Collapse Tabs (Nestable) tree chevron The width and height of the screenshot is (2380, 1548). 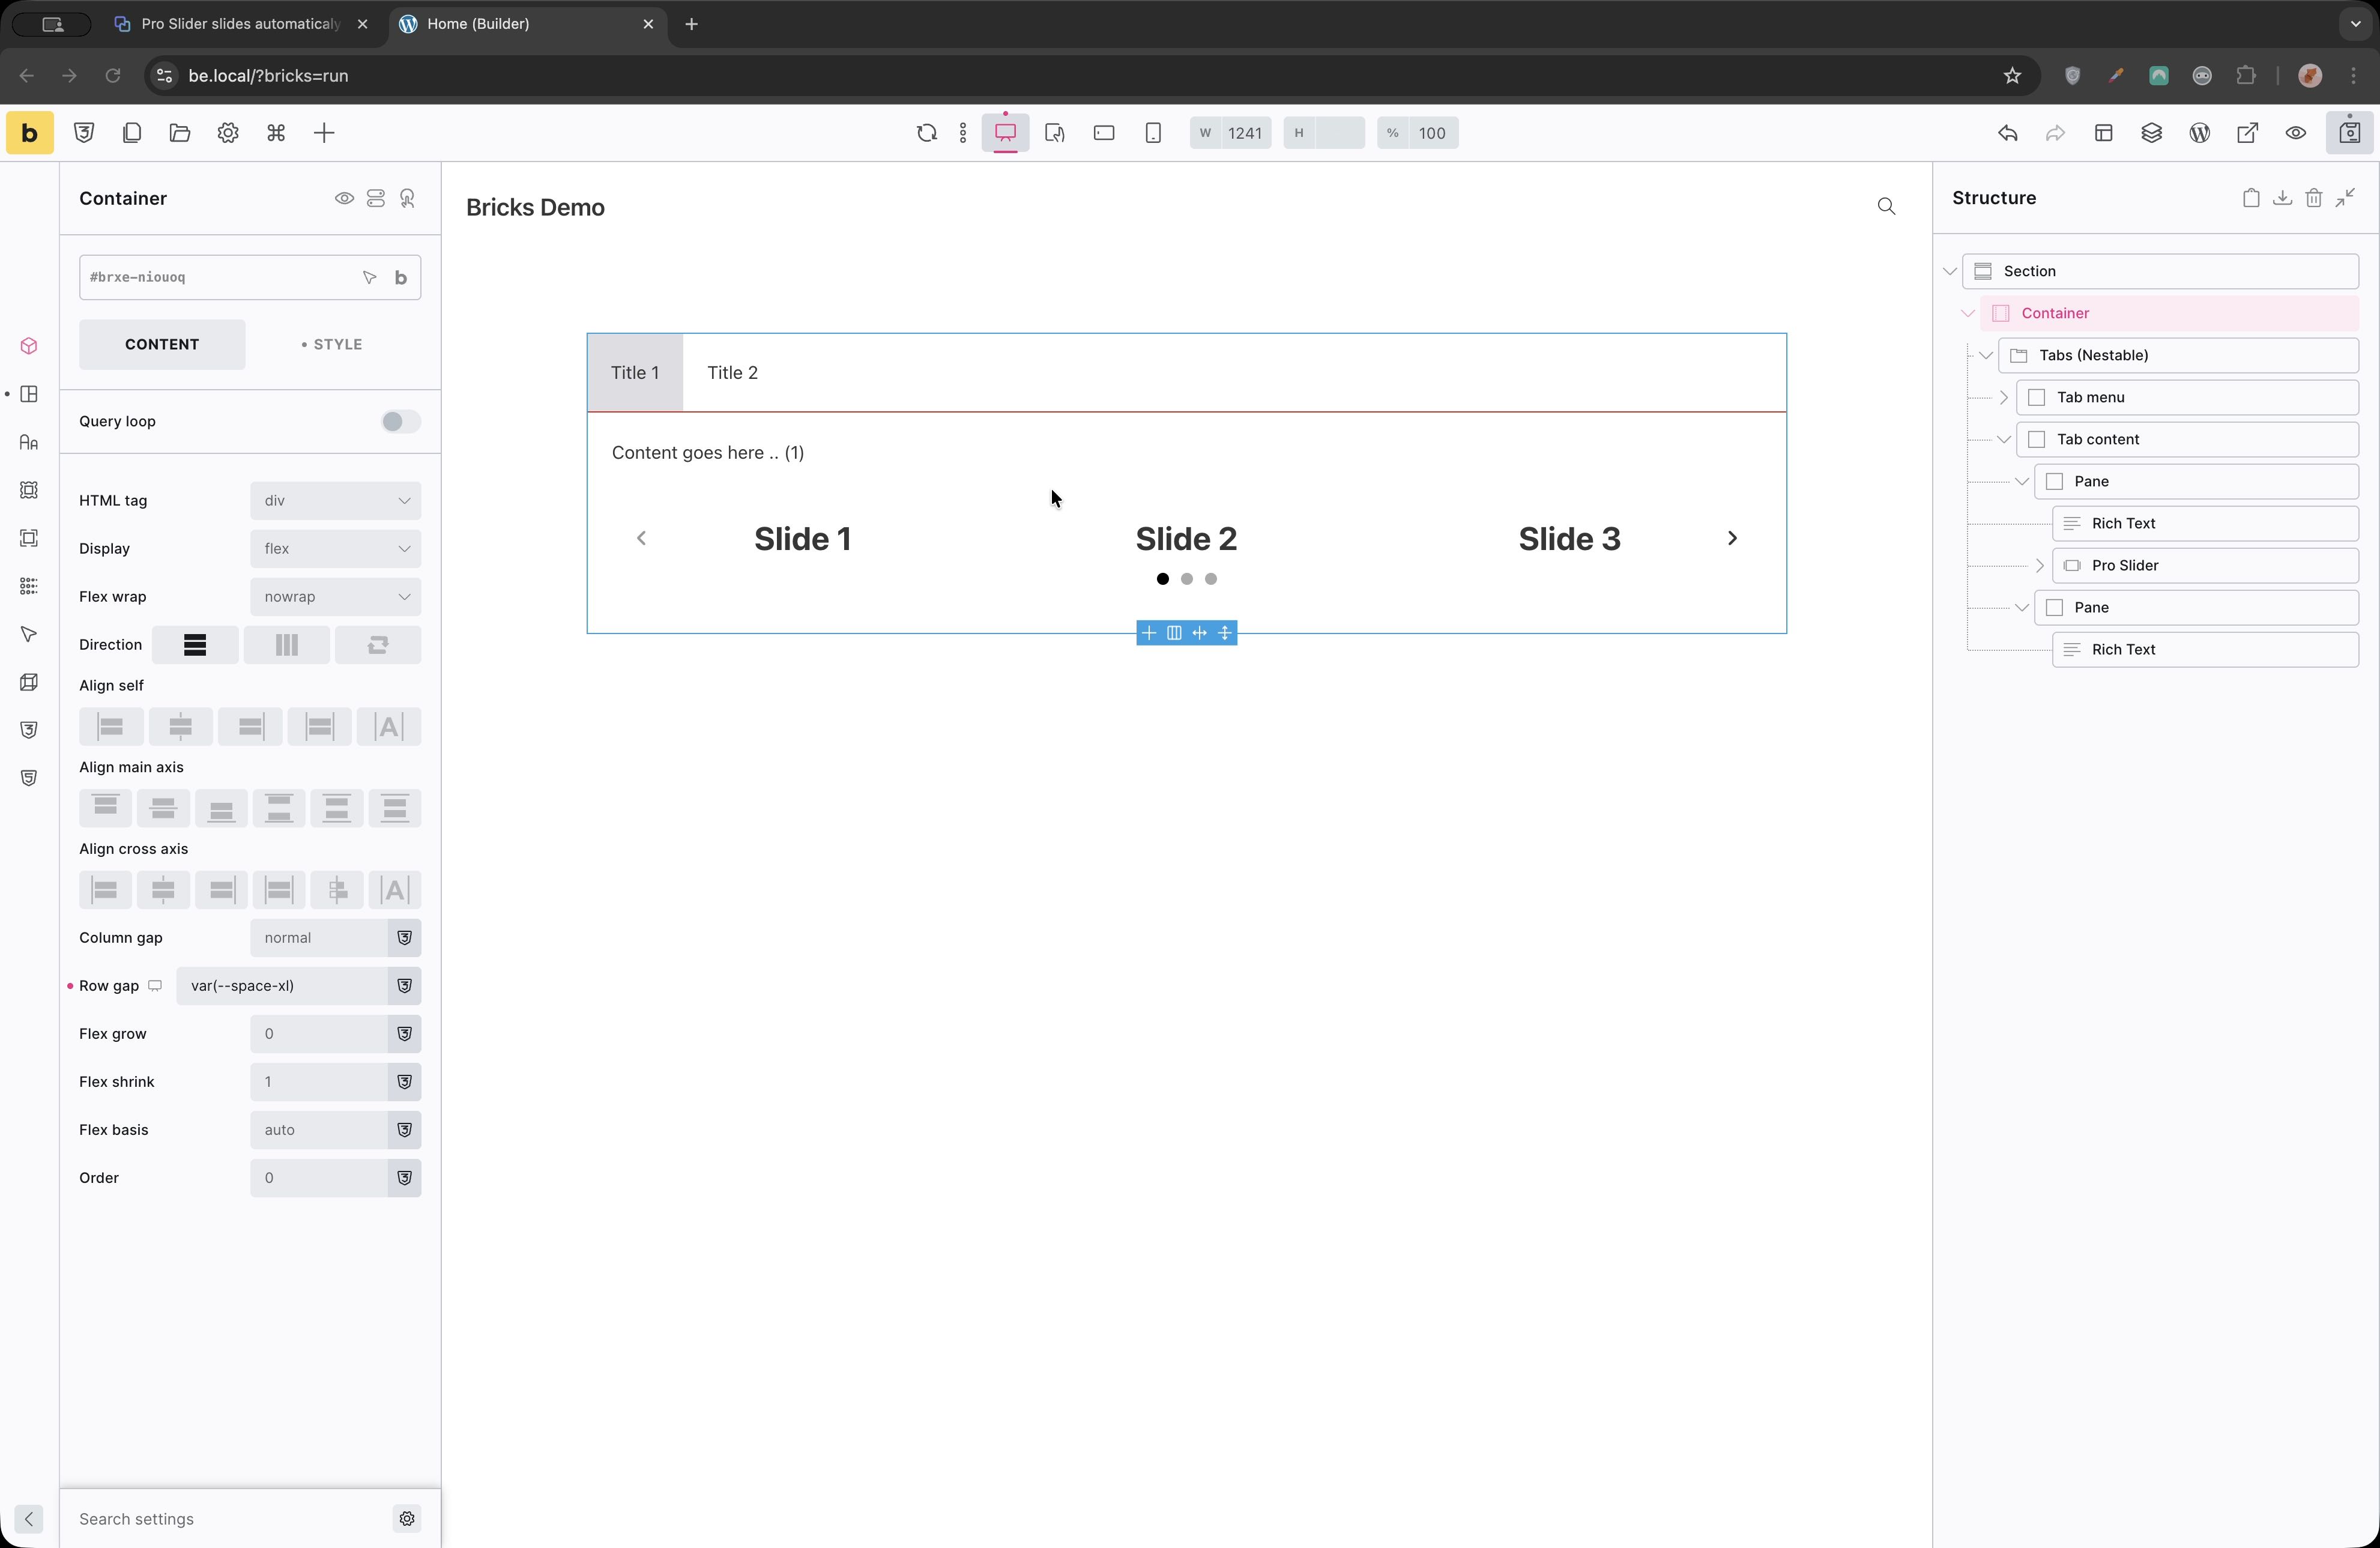(x=1986, y=355)
